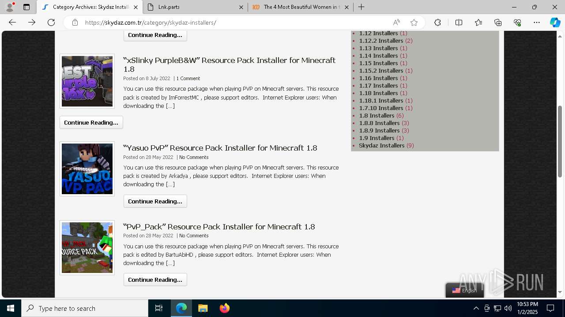Viewport: 565px width, 317px height.
Task: Open 1.14 Installers category
Action: coord(378,55)
